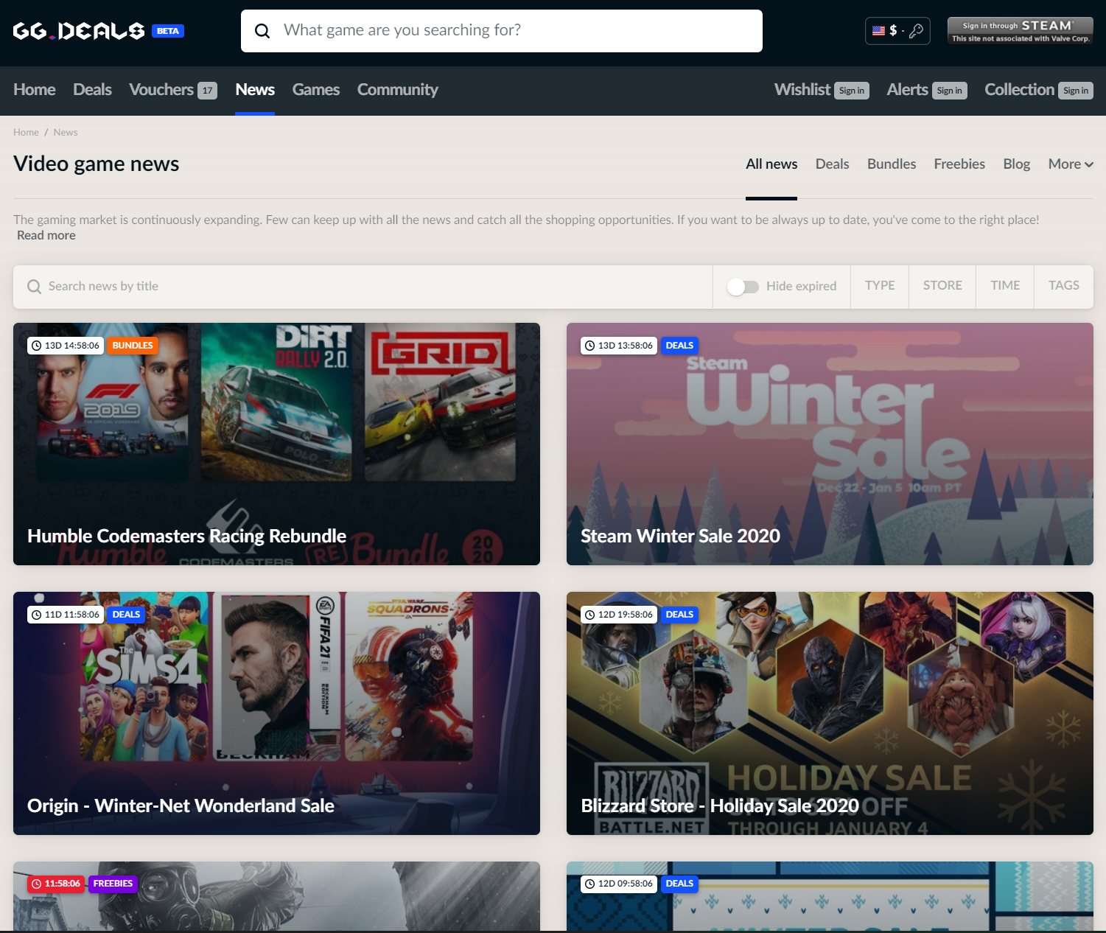Open Alerts in the header
Image resolution: width=1106 pixels, height=933 pixels.
click(908, 90)
